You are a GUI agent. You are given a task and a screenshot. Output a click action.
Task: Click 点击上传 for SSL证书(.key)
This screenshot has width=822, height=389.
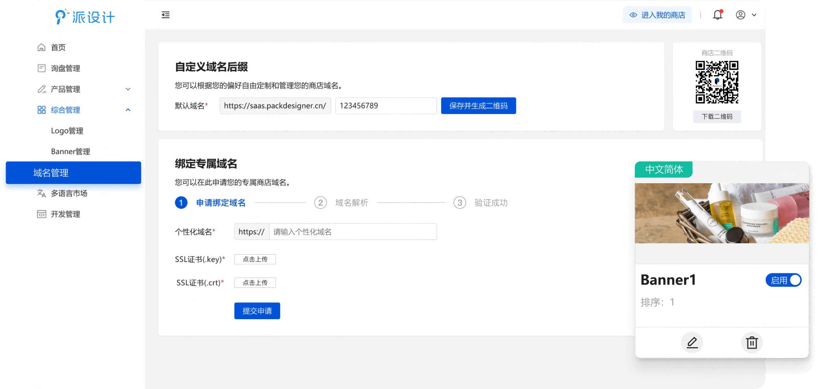pyautogui.click(x=255, y=259)
